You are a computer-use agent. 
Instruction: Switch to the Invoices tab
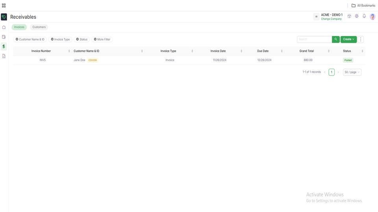point(19,27)
